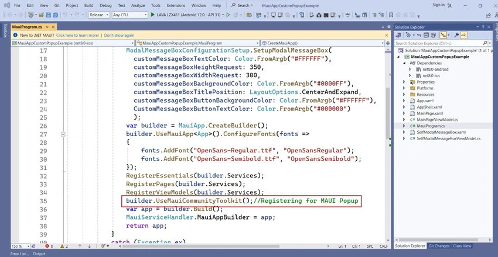Open the Build menu
498x257 pixels.
coord(88,5)
